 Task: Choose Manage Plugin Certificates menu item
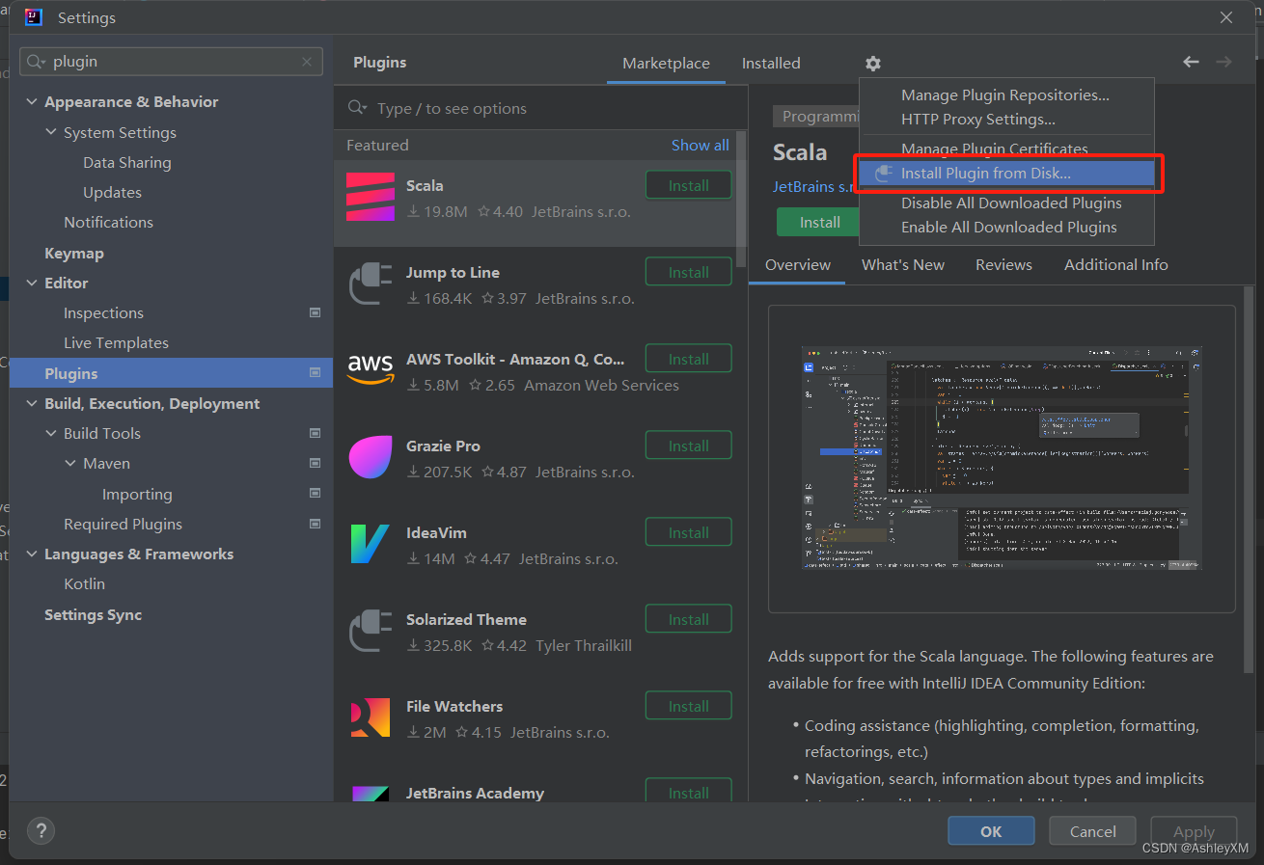point(1006,149)
